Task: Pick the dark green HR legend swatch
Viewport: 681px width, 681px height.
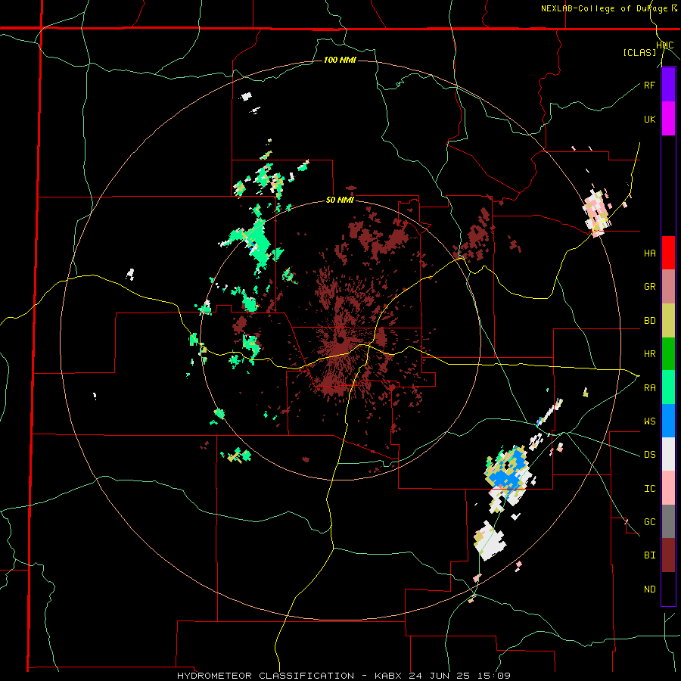Action: click(x=668, y=353)
